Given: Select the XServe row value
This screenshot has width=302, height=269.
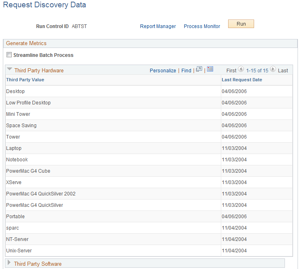Looking at the screenshot, I should click(x=14, y=182).
